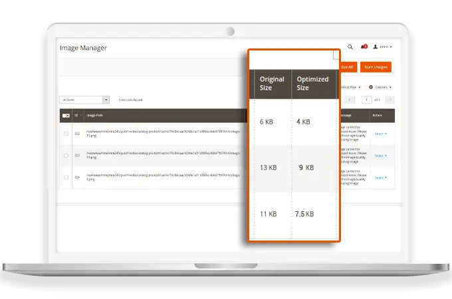Click image path ending in 19.png
The image size is (452, 299).
click(164, 155)
